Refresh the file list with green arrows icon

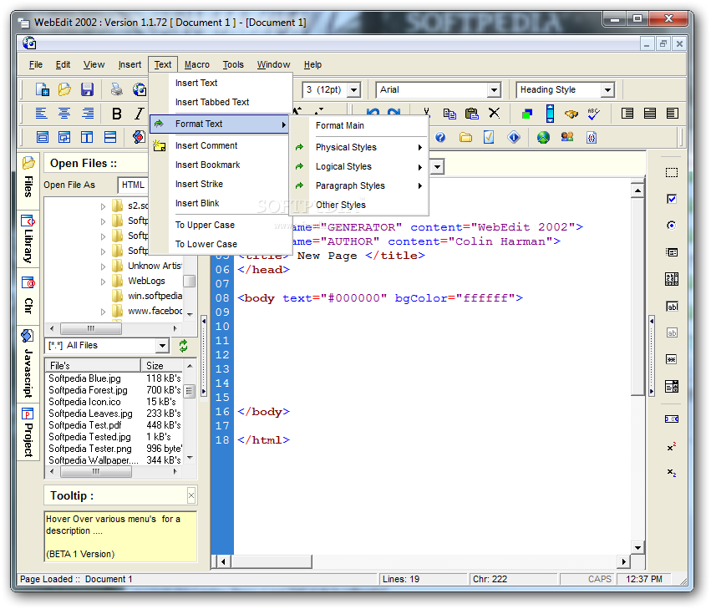(x=183, y=346)
